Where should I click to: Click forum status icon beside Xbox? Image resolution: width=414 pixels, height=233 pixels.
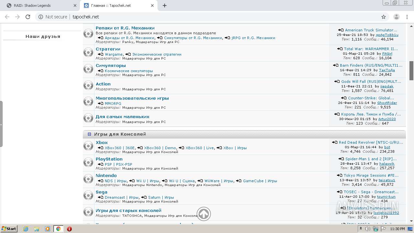[88, 146]
